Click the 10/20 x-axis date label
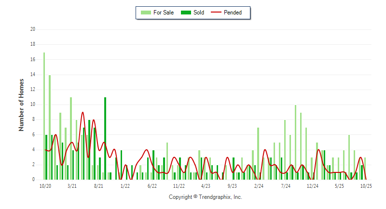This screenshot has width=386, height=209. tap(45, 186)
